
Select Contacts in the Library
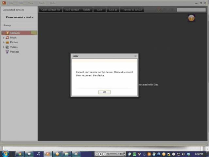pyautogui.click(x=19, y=33)
